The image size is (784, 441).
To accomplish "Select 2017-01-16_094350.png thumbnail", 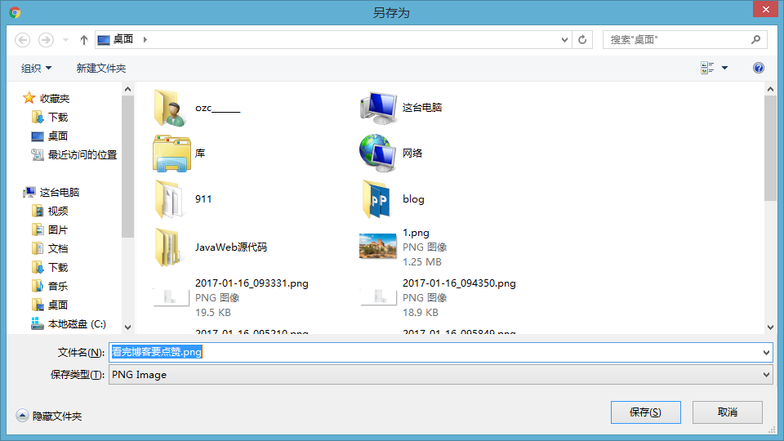I will tap(378, 297).
